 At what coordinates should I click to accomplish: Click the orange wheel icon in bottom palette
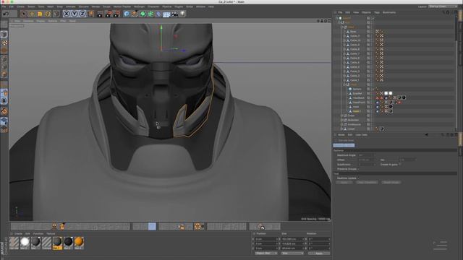coord(197,226)
